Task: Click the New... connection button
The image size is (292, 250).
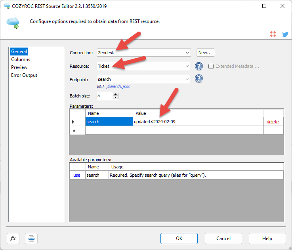Action: (x=205, y=53)
